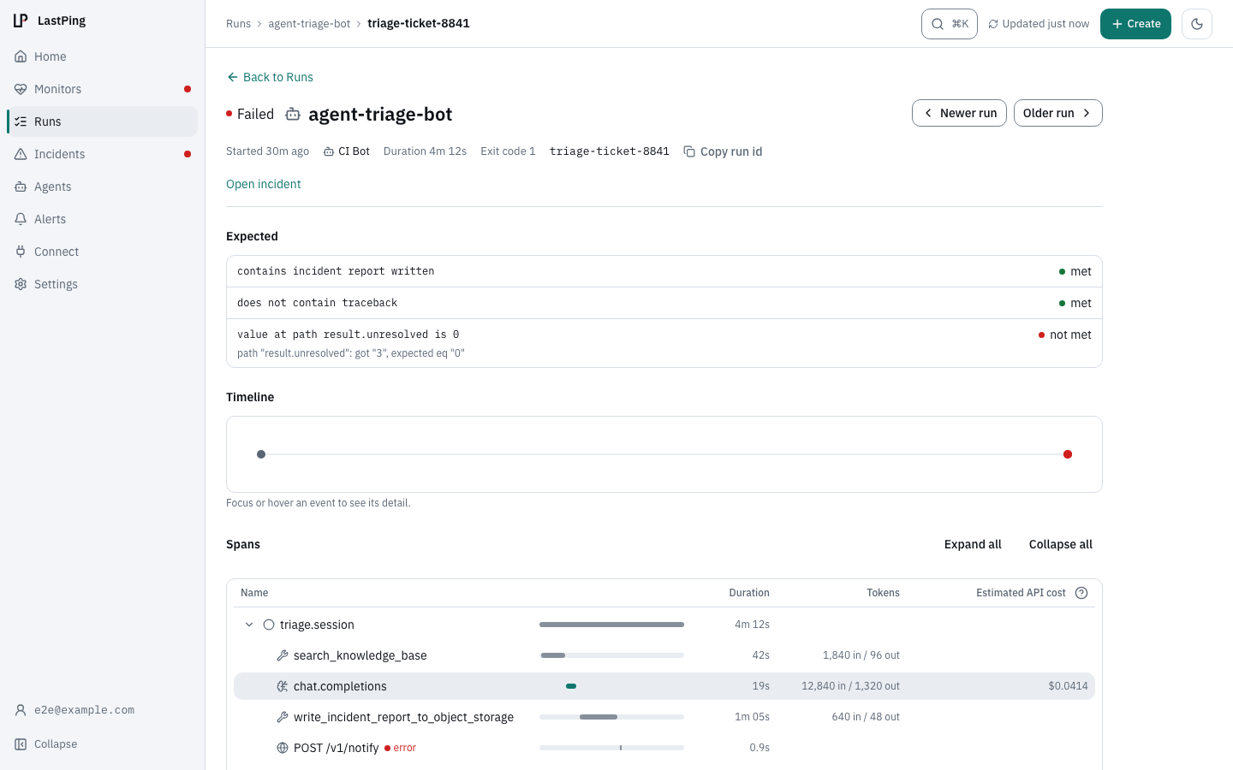Screen dimensions: 1233x770
Task: Select the gray start marker on the timeline
Action: [x=261, y=454]
